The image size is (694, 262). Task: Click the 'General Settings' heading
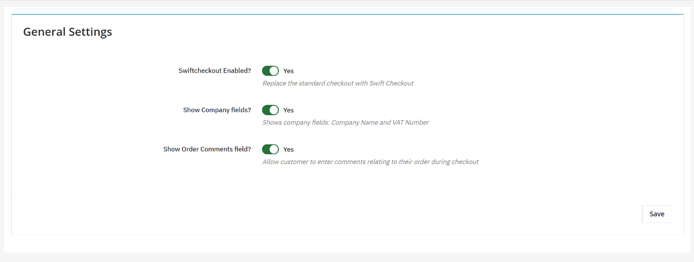point(68,32)
